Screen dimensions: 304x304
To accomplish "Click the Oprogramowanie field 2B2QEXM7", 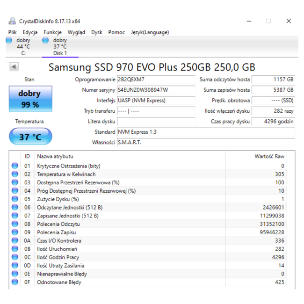I will pyautogui.click(x=156, y=80).
